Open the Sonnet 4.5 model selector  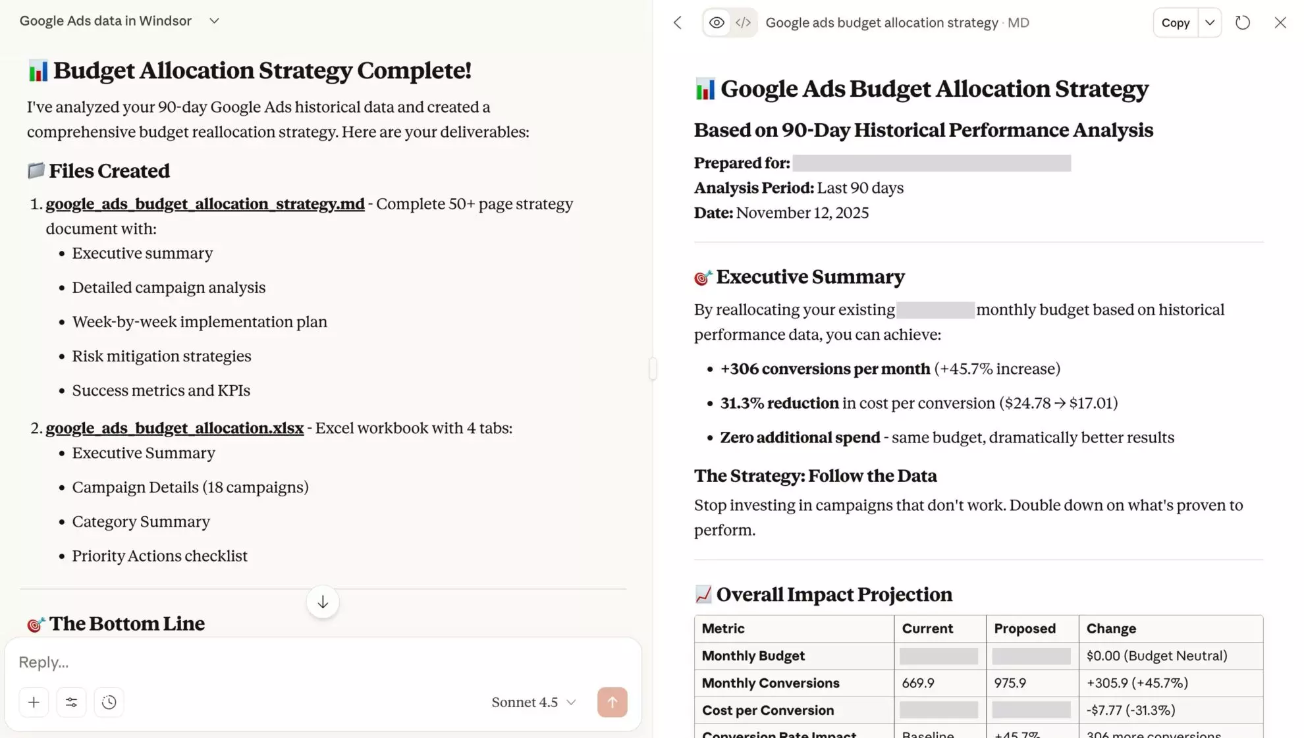coord(533,702)
